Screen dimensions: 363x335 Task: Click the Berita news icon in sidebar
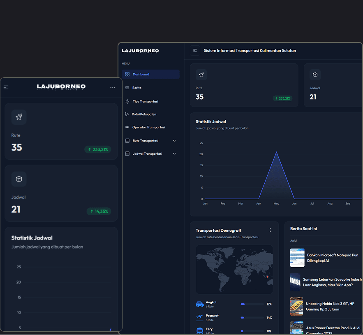(127, 88)
